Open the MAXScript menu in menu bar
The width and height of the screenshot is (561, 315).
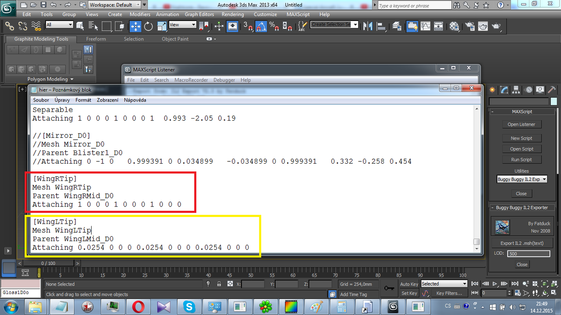[298, 14]
